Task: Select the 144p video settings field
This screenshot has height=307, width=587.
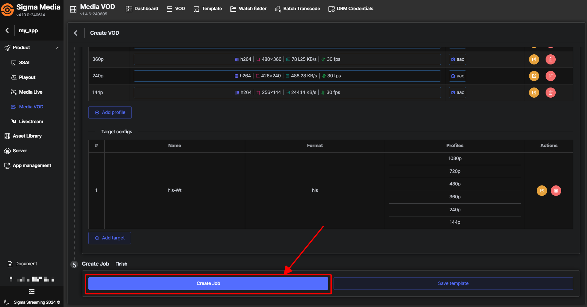Action: tap(287, 93)
